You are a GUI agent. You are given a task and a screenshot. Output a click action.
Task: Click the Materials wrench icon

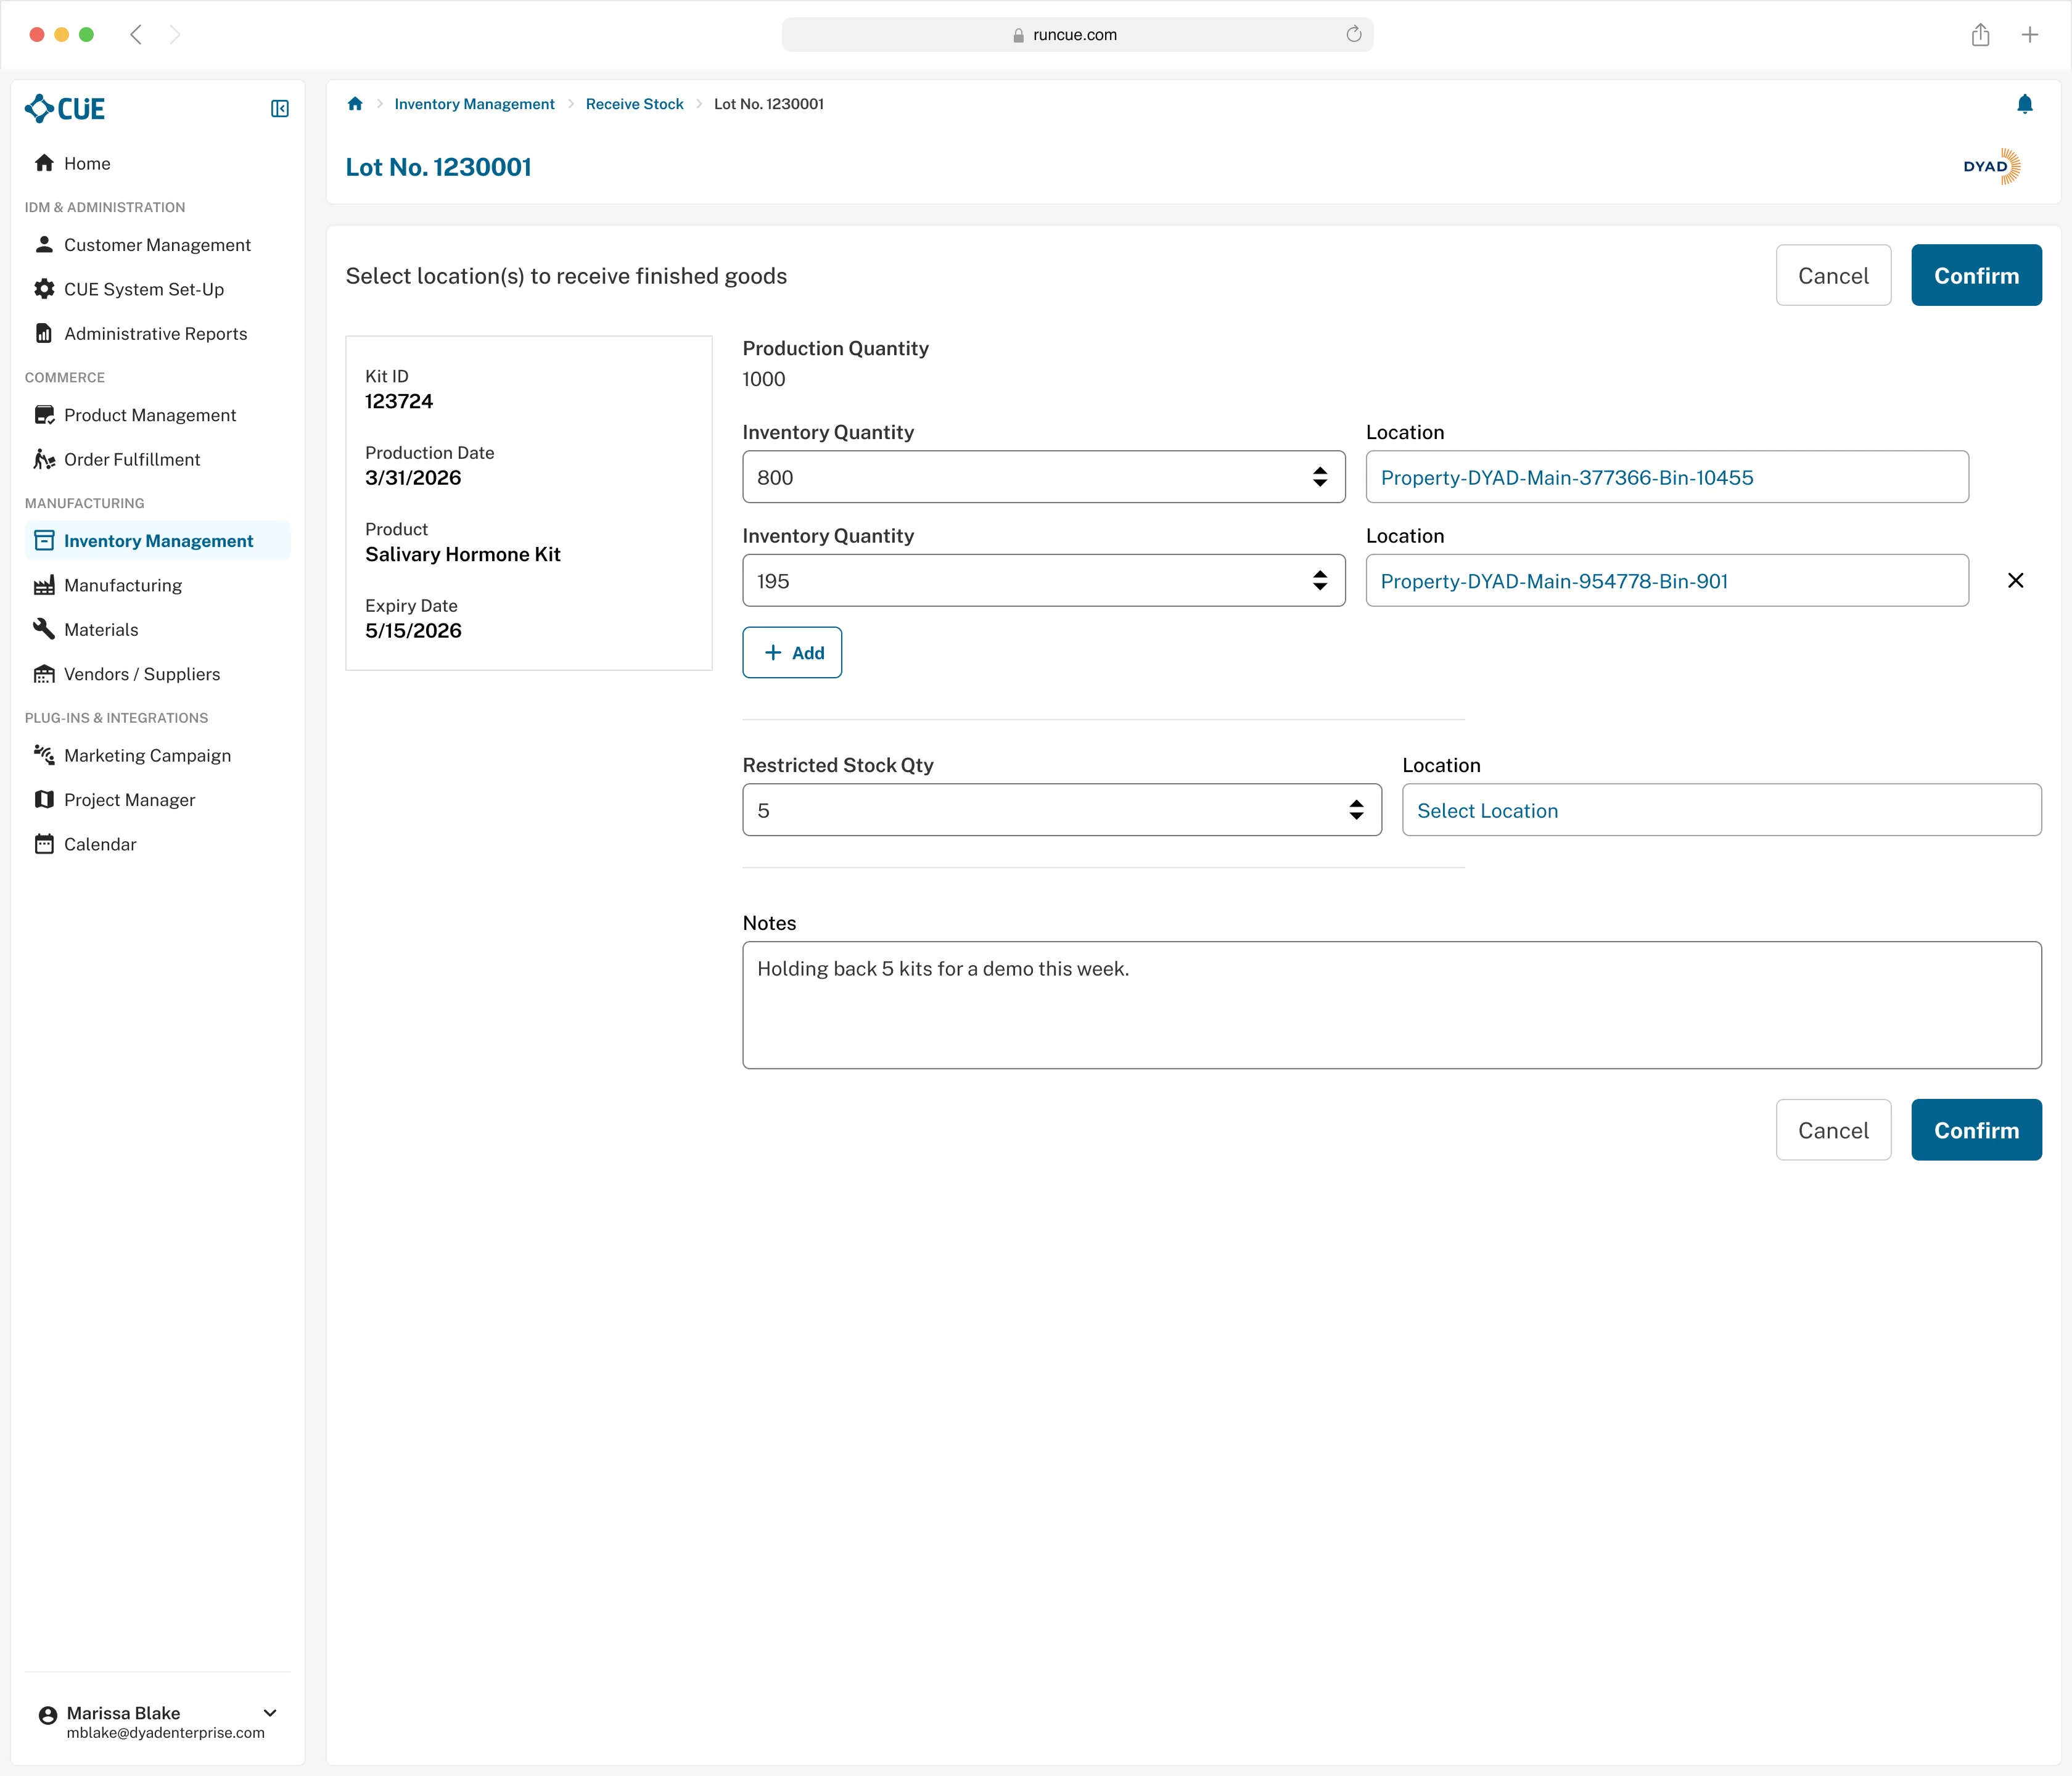tap(44, 629)
